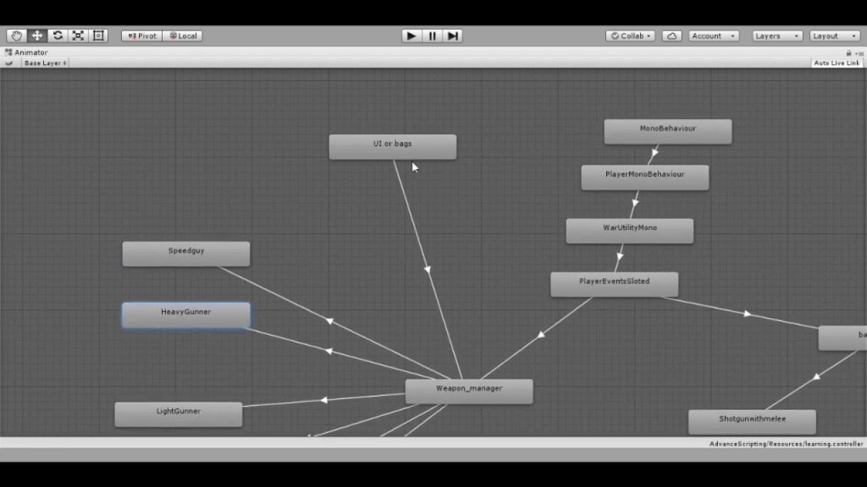Toggle the Animator panel eye icon
This screenshot has width=867, height=487.
(x=9, y=63)
